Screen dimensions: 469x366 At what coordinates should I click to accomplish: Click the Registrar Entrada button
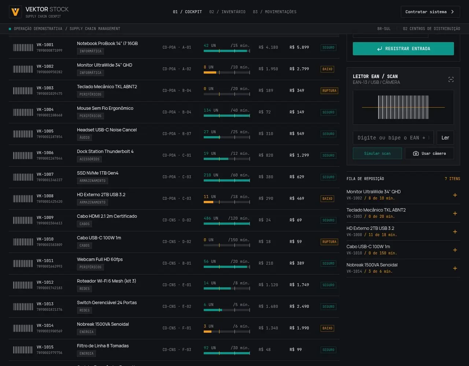pyautogui.click(x=403, y=49)
